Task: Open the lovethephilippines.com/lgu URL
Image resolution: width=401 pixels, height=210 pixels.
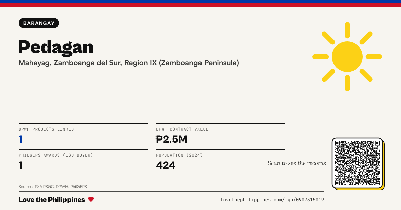Action: point(272,200)
